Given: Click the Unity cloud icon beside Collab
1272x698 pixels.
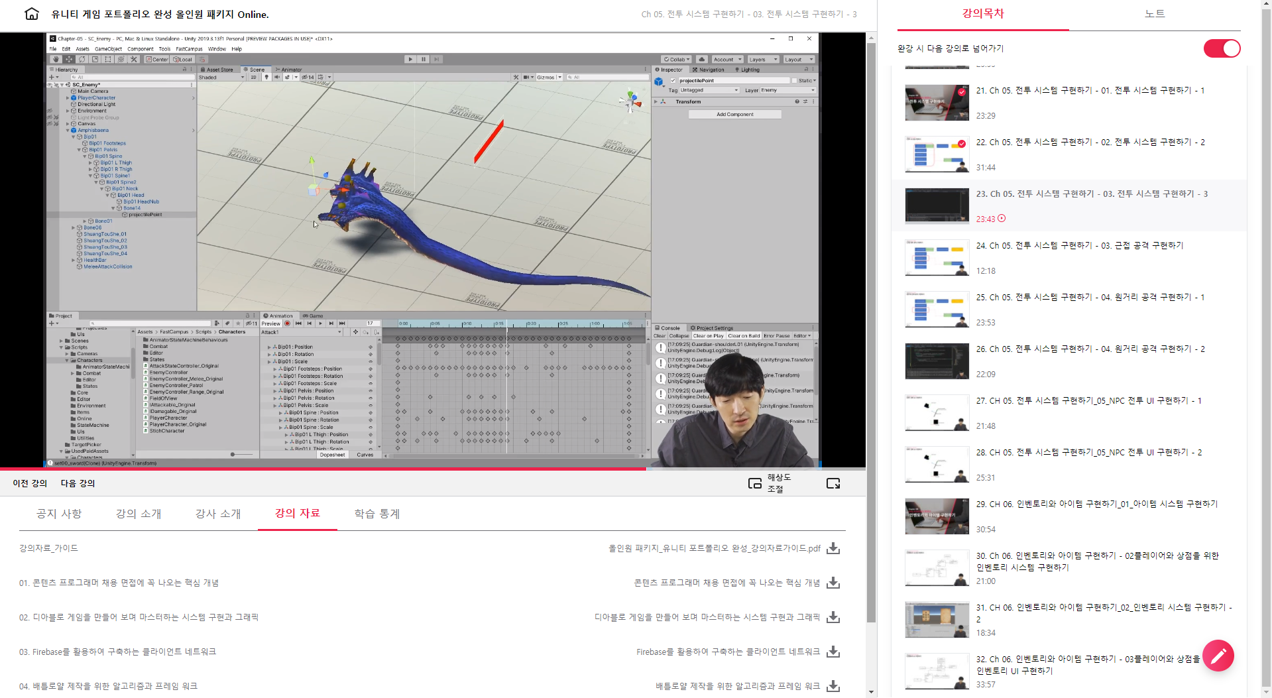Looking at the screenshot, I should click(702, 59).
